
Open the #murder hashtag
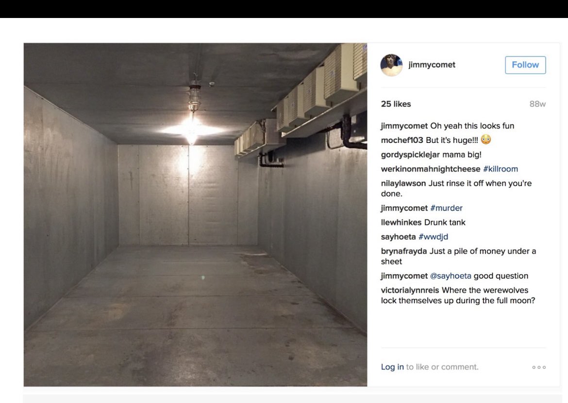(x=446, y=208)
